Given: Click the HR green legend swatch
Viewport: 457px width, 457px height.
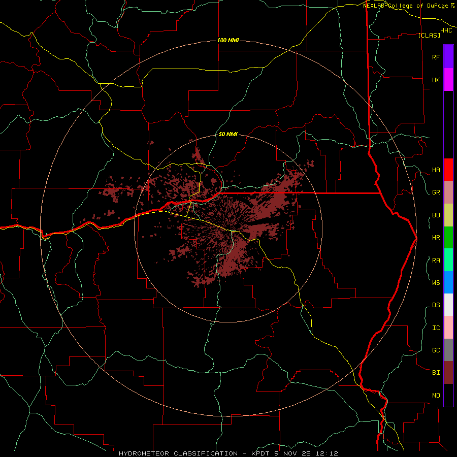Looking at the screenshot, I should pos(448,238).
